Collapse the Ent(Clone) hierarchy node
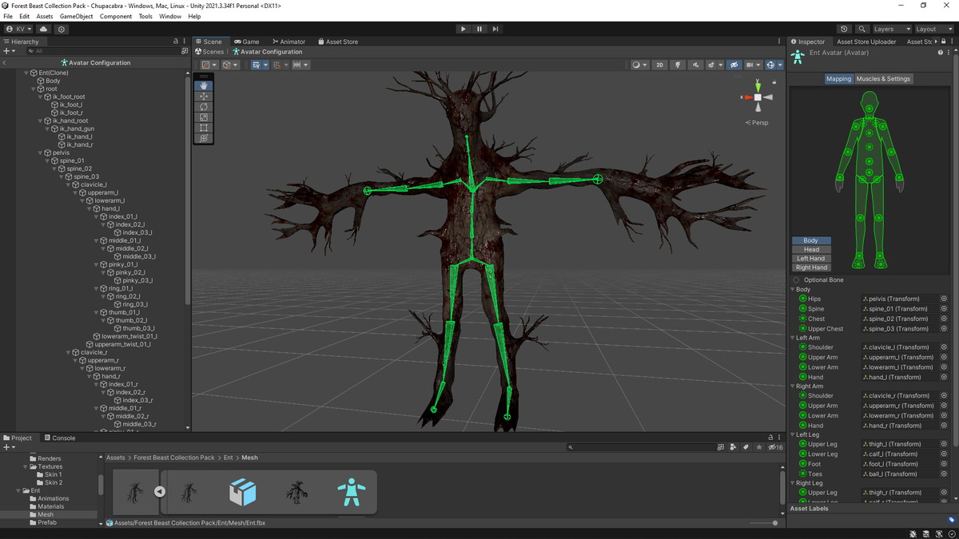959x539 pixels. point(26,73)
